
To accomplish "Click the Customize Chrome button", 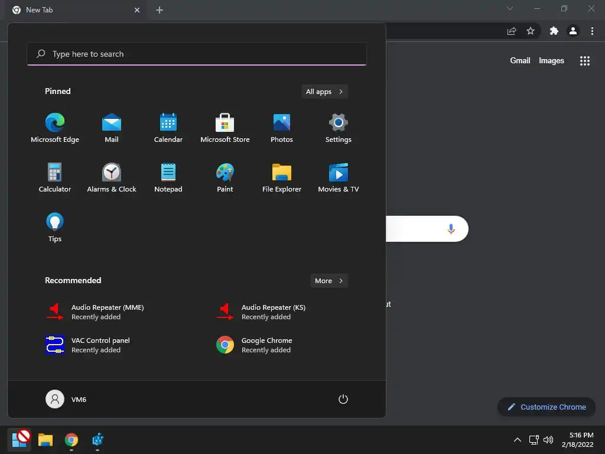I will pyautogui.click(x=547, y=407).
